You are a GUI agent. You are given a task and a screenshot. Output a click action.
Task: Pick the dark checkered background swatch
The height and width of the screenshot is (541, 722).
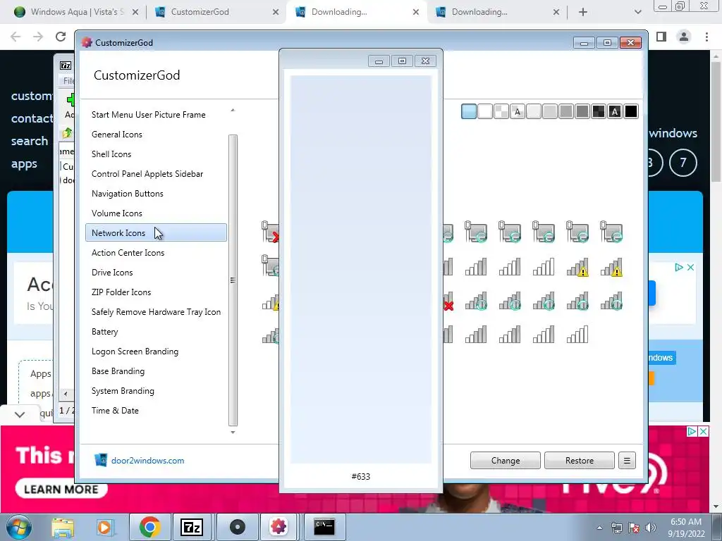click(x=598, y=111)
